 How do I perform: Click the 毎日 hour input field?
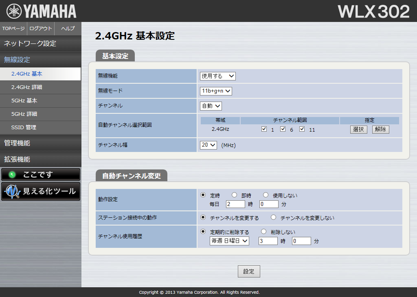click(x=235, y=204)
